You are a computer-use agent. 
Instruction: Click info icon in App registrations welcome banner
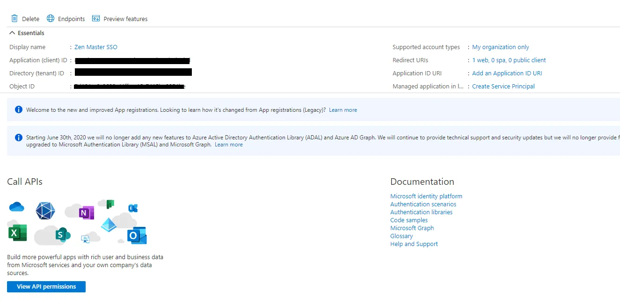pos(19,110)
